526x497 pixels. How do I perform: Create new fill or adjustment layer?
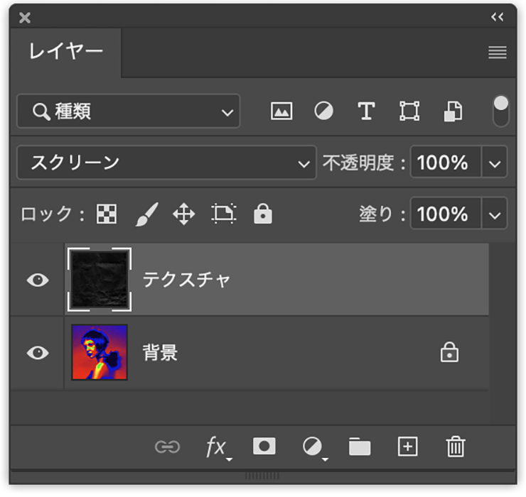(x=314, y=448)
